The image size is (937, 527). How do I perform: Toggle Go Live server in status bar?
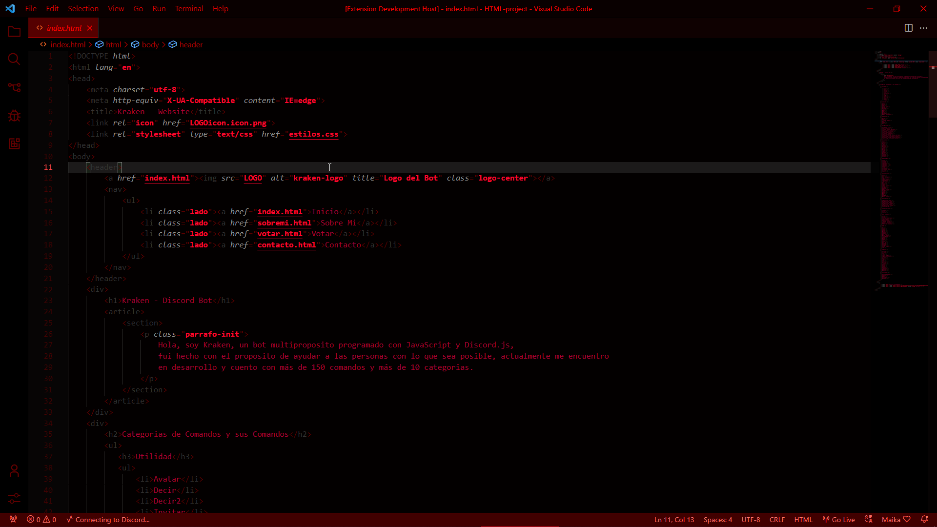coord(838,520)
